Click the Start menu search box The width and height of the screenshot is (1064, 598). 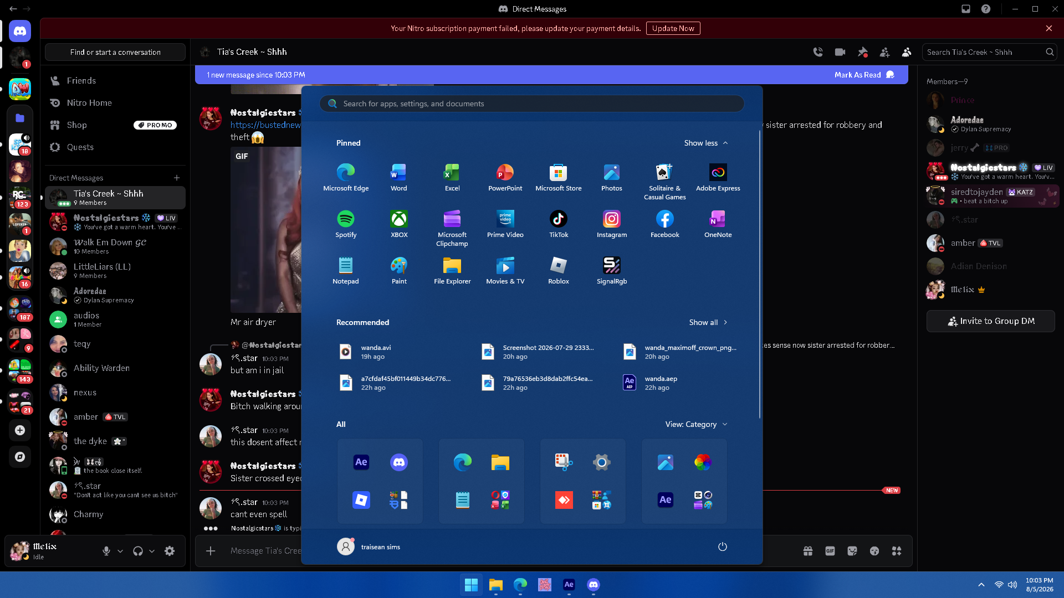click(x=532, y=104)
